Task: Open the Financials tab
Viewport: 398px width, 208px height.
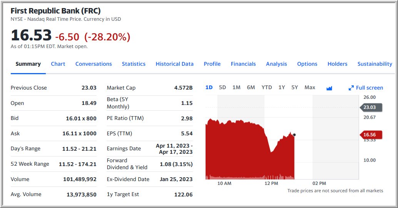Action: pyautogui.click(x=243, y=64)
